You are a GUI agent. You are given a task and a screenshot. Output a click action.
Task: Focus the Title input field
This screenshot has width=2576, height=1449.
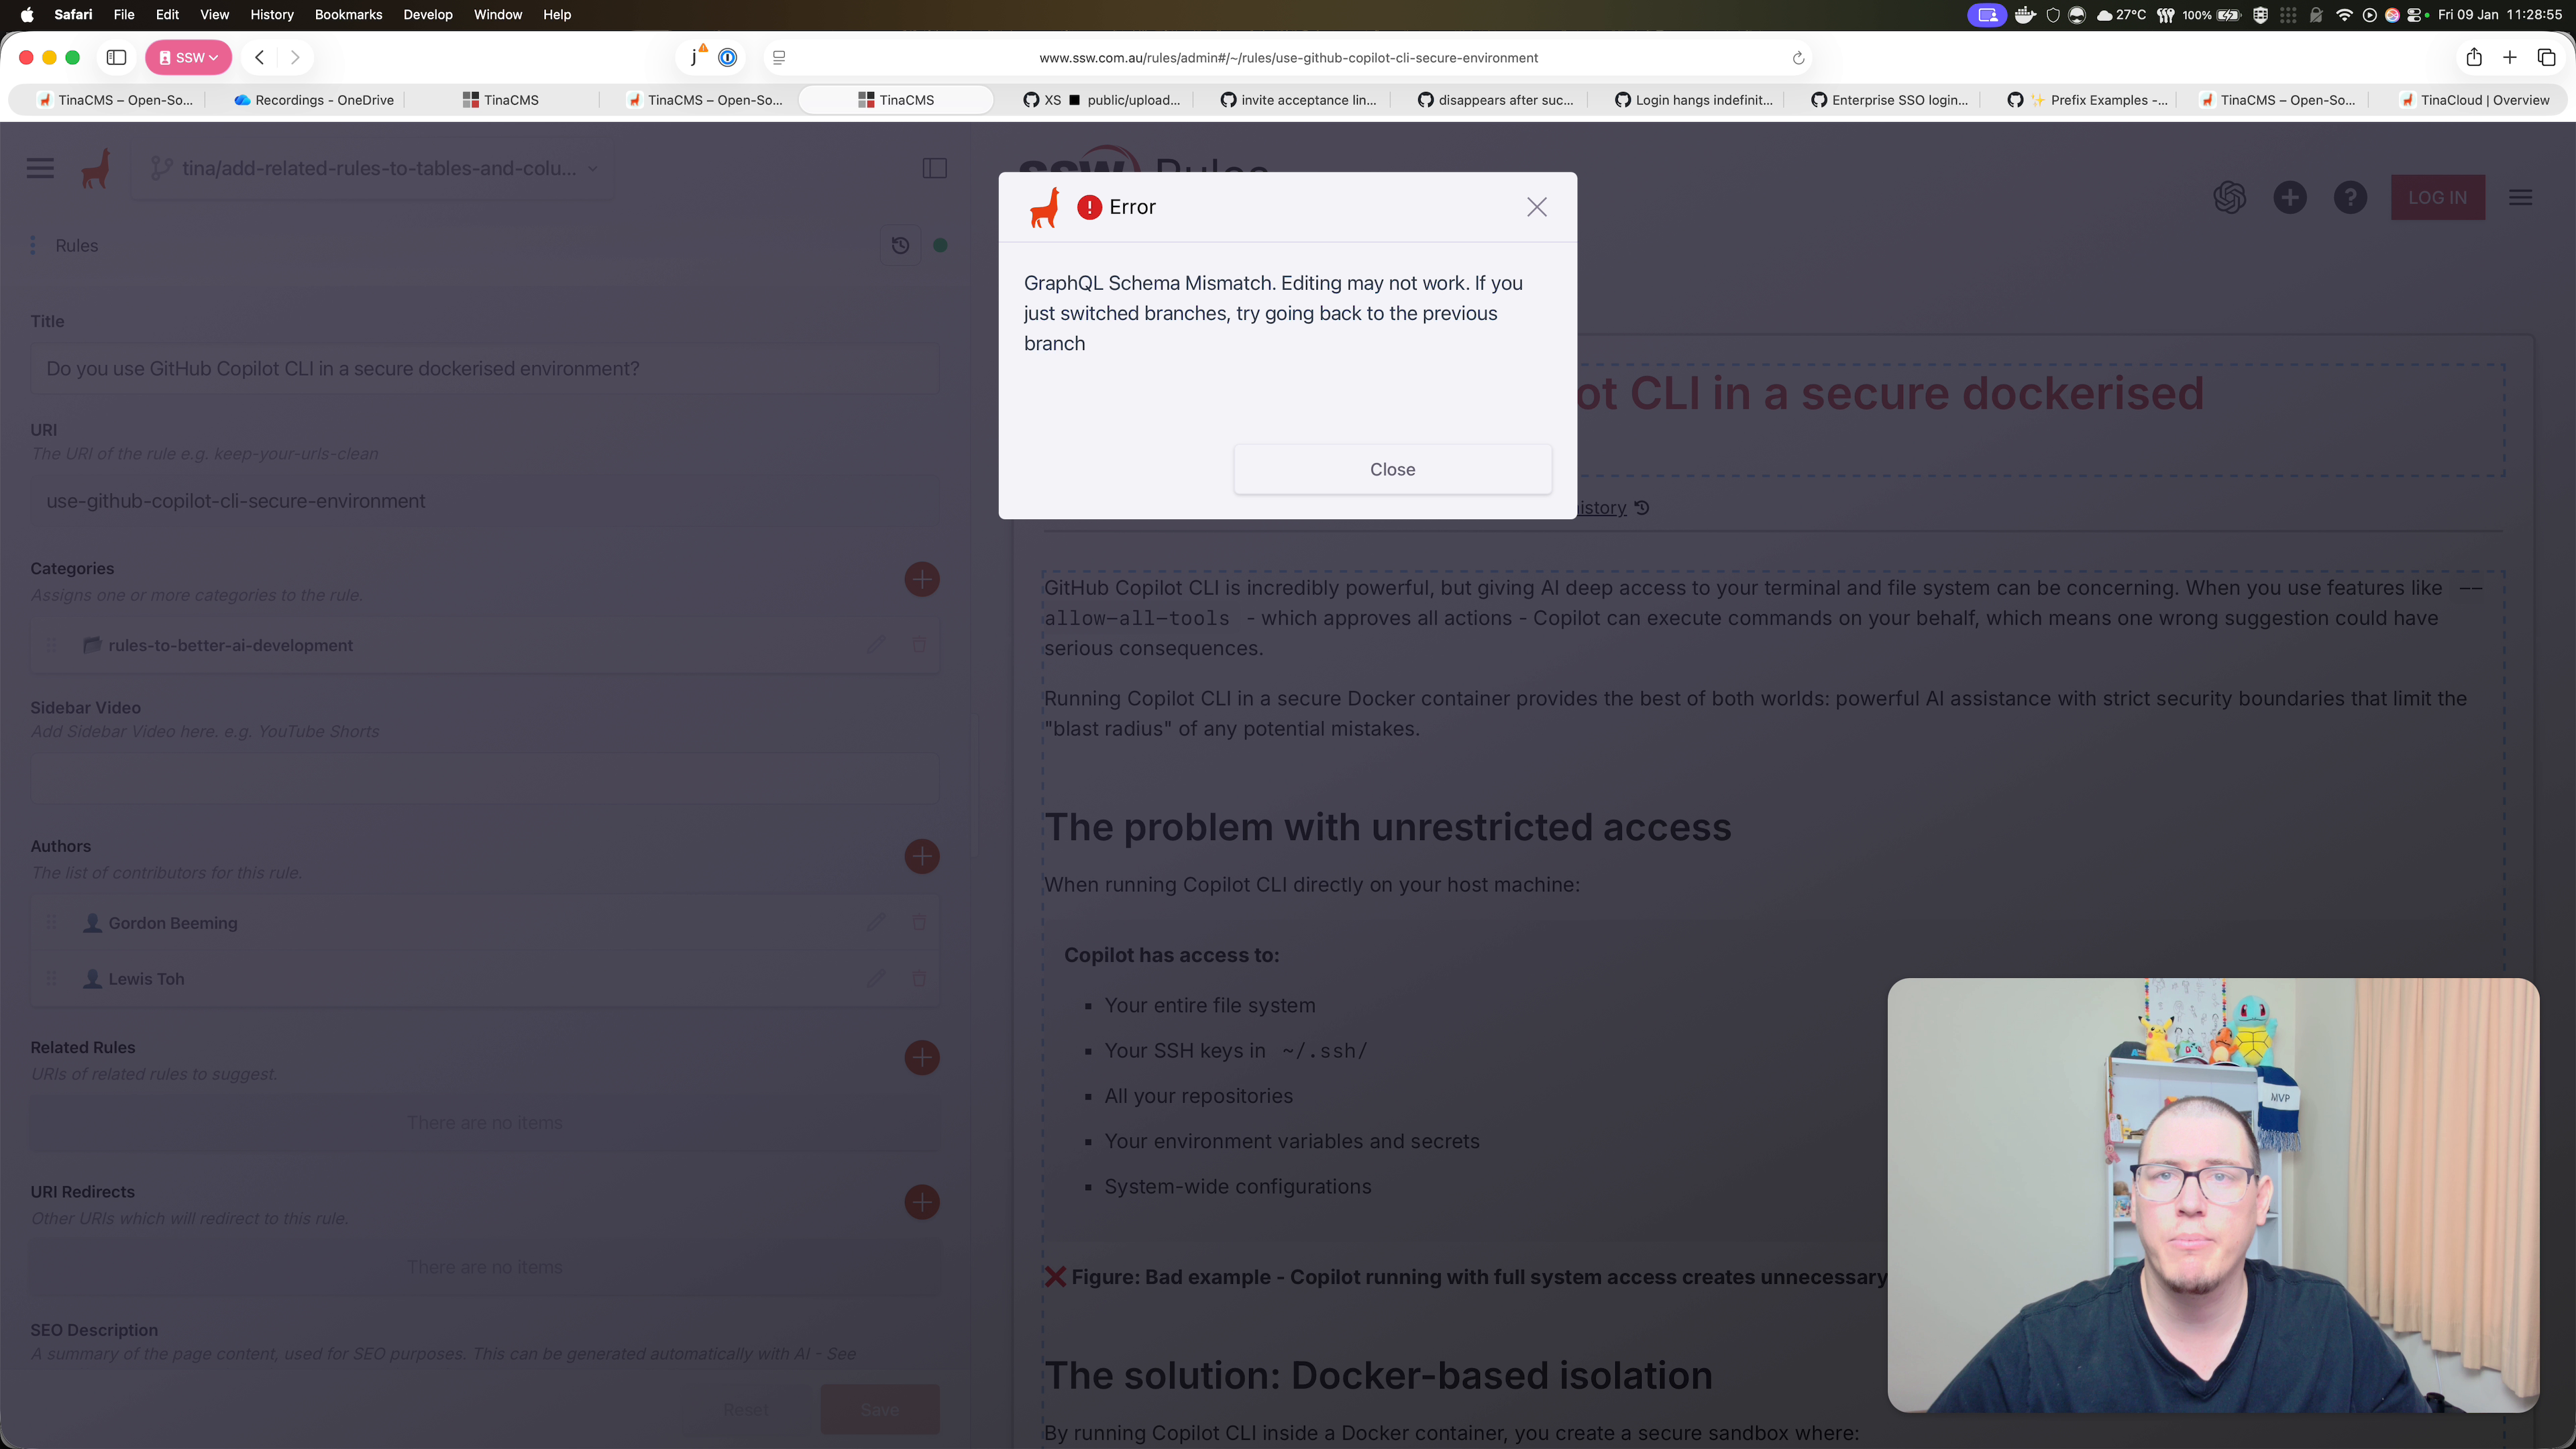click(x=484, y=369)
